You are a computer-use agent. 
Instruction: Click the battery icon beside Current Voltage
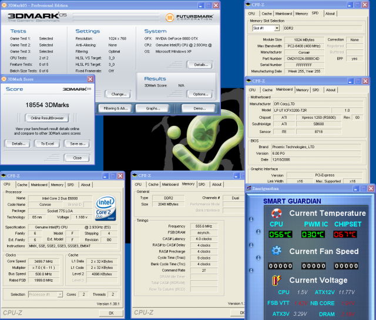click(276, 280)
